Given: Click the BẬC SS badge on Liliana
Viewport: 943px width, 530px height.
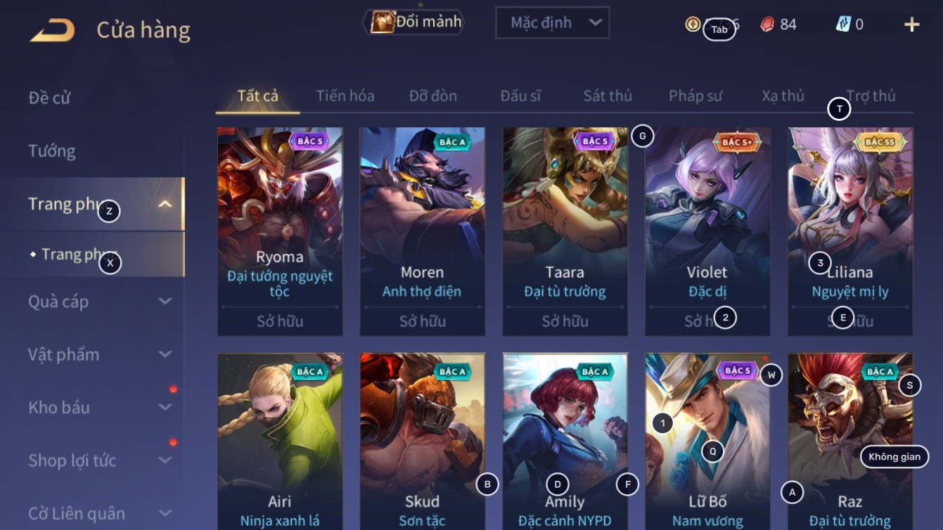Looking at the screenshot, I should 879,142.
